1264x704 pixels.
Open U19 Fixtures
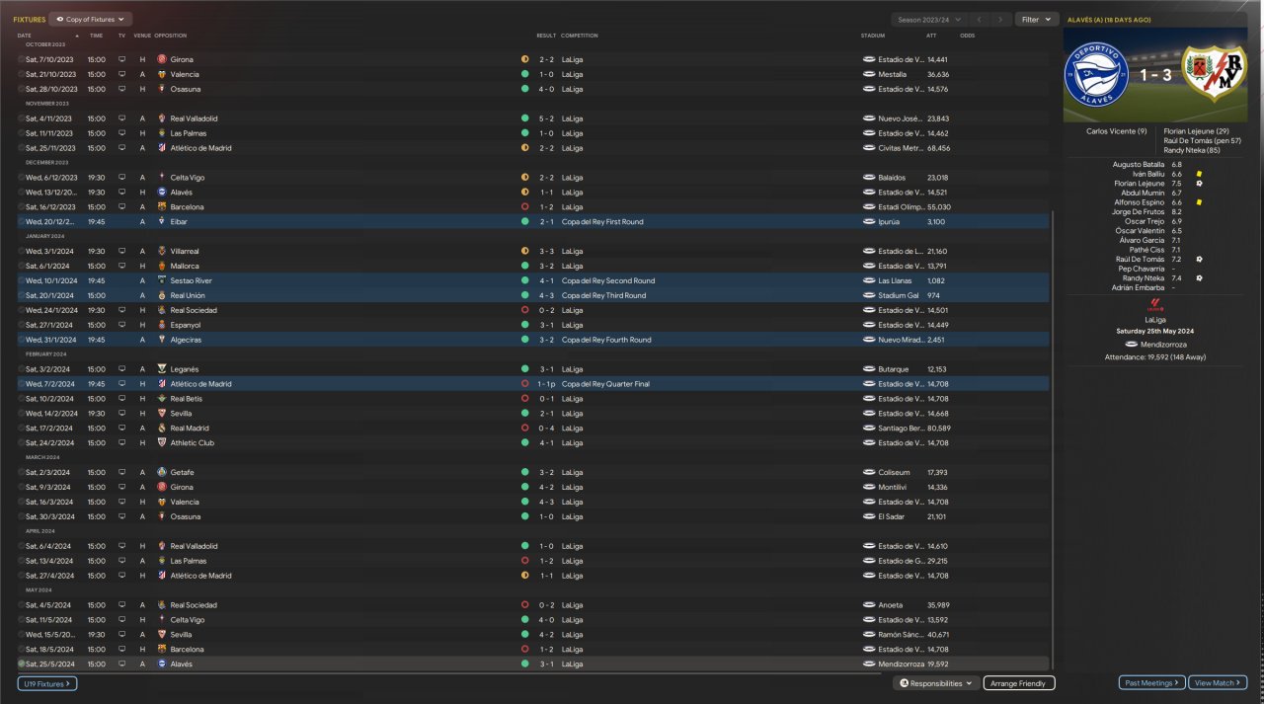[x=46, y=683]
